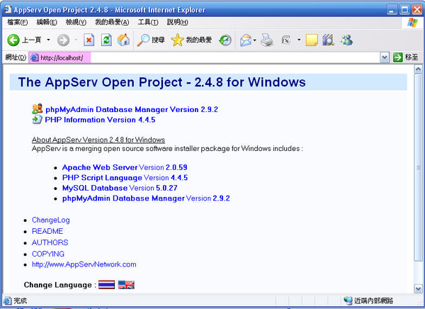Open the 我的最愛(A) Favorites menu
The height and width of the screenshot is (309, 425).
click(x=112, y=22)
